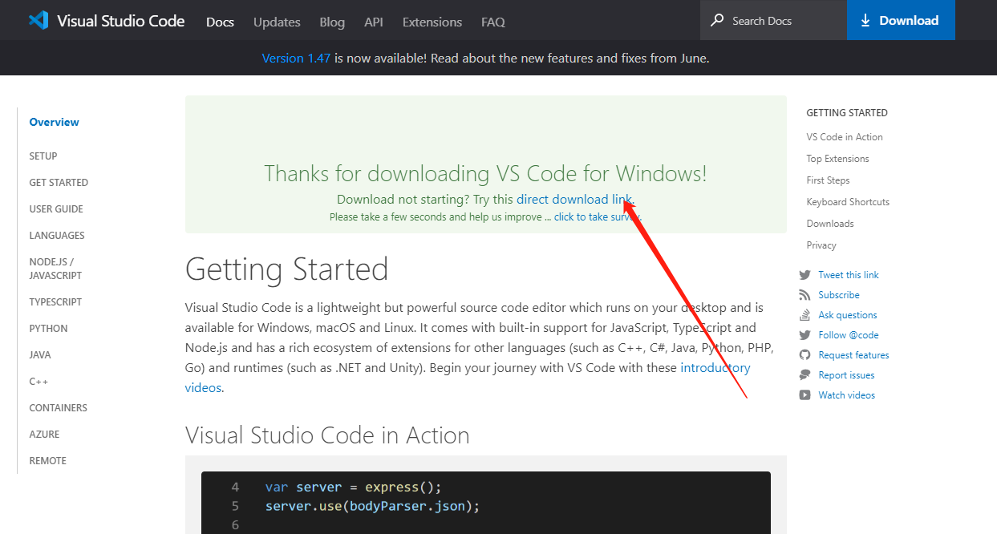Click the Twitter icon beside Tweet this link
Image resolution: width=997 pixels, height=534 pixels.
coord(804,275)
